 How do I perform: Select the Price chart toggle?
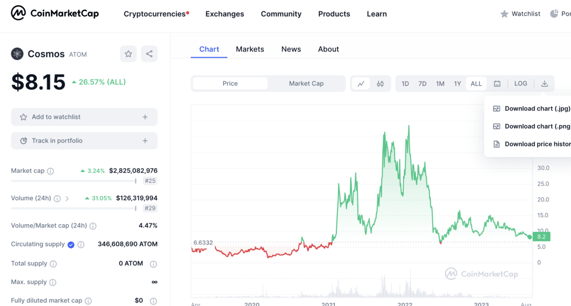[230, 84]
